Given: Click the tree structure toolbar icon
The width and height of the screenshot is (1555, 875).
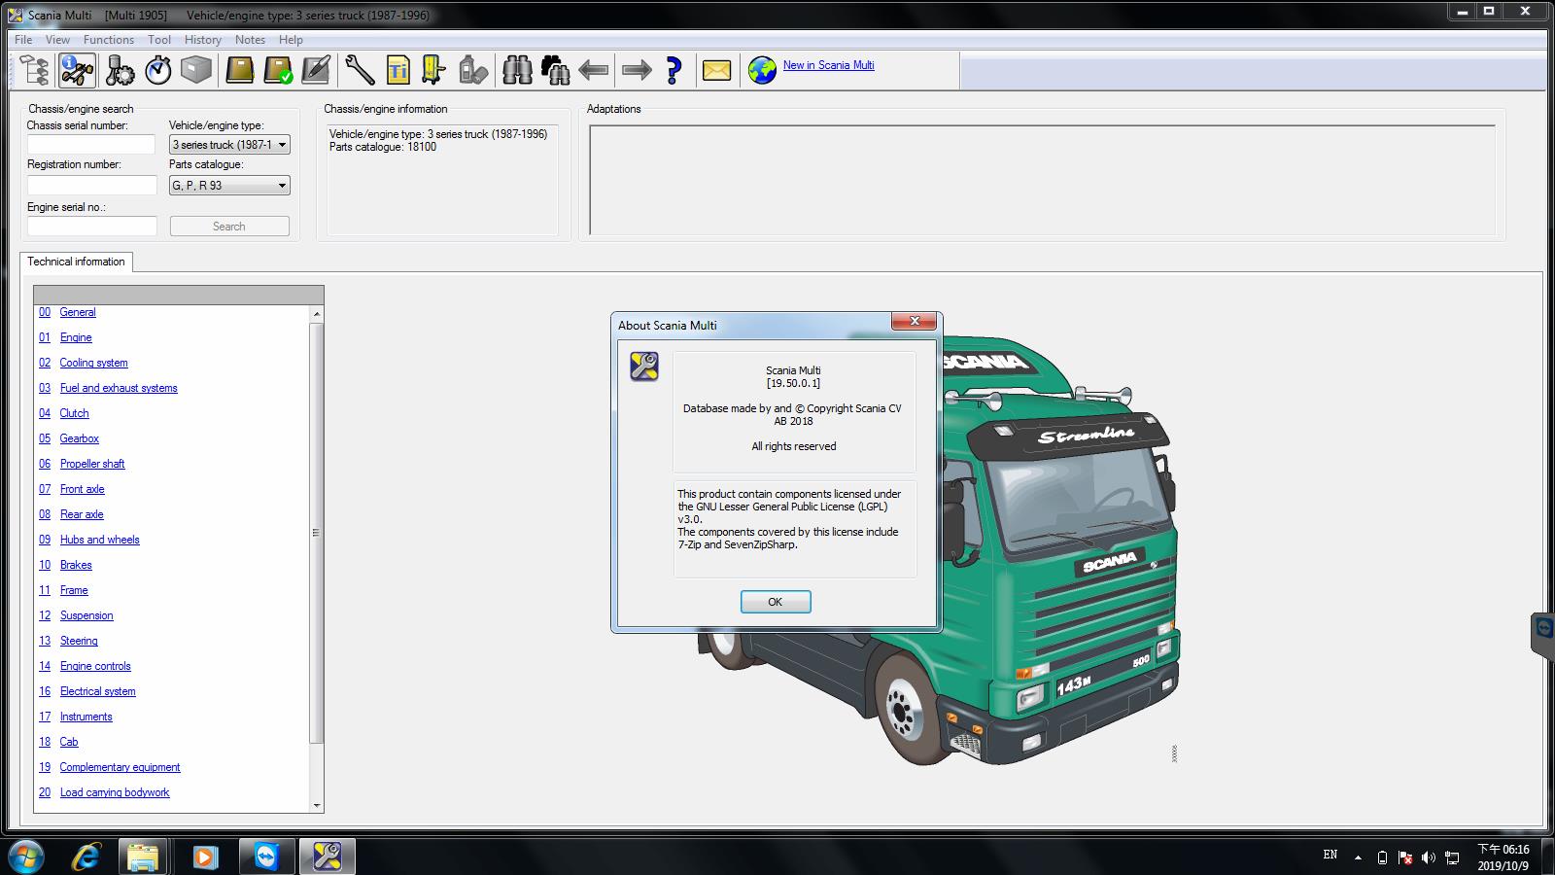Looking at the screenshot, I should [x=35, y=70].
